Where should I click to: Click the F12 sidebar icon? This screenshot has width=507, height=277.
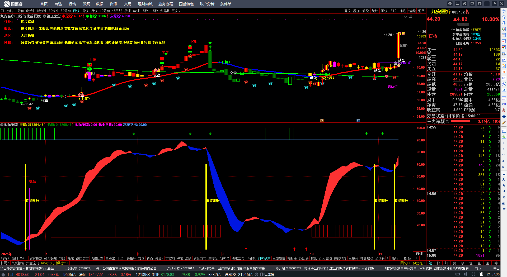coord(504,78)
